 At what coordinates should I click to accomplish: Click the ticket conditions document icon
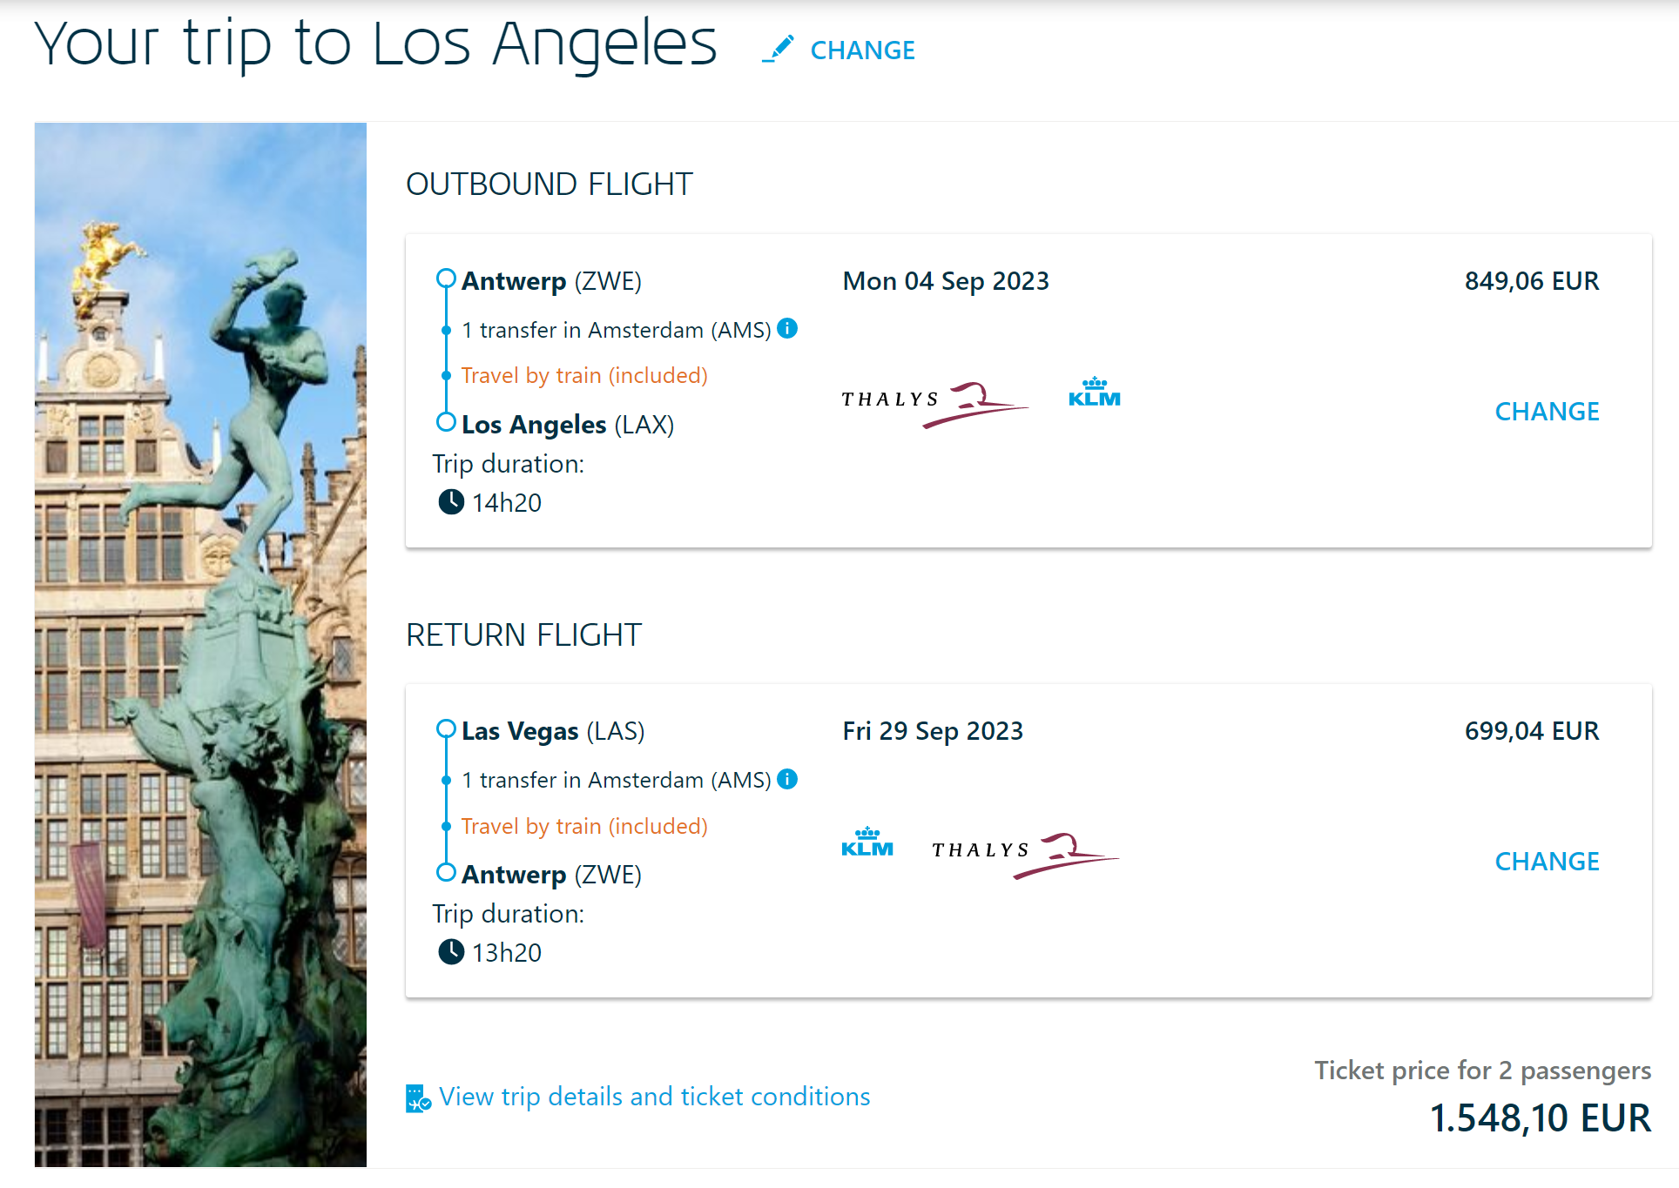(x=418, y=1097)
